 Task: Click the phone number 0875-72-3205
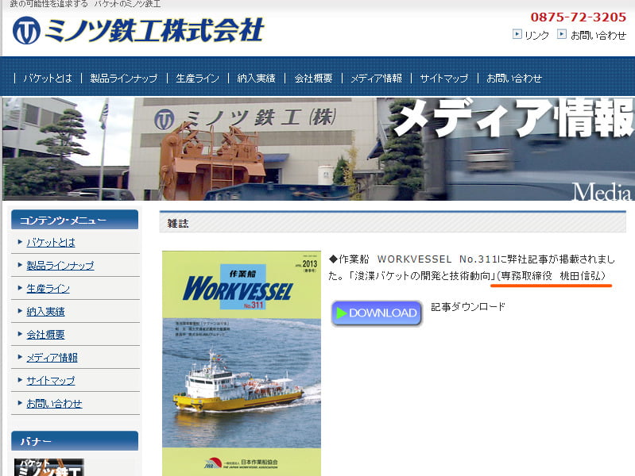579,17
